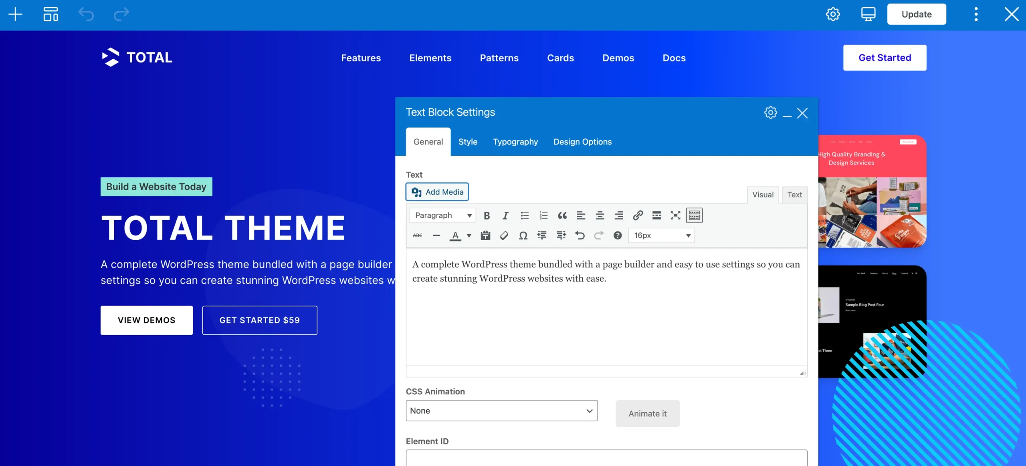Click the top bar redo arrow
This screenshot has width=1026, height=466.
(121, 14)
